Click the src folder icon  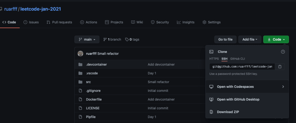(80, 82)
